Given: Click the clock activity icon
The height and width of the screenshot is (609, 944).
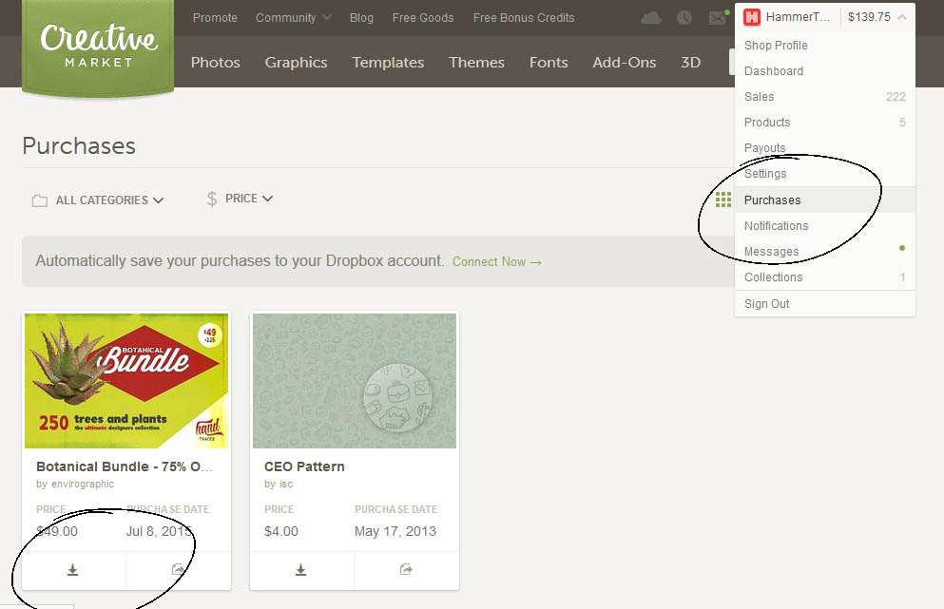Looking at the screenshot, I should point(684,18).
